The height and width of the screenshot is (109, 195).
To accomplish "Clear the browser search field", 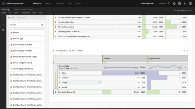I will 42,25.
